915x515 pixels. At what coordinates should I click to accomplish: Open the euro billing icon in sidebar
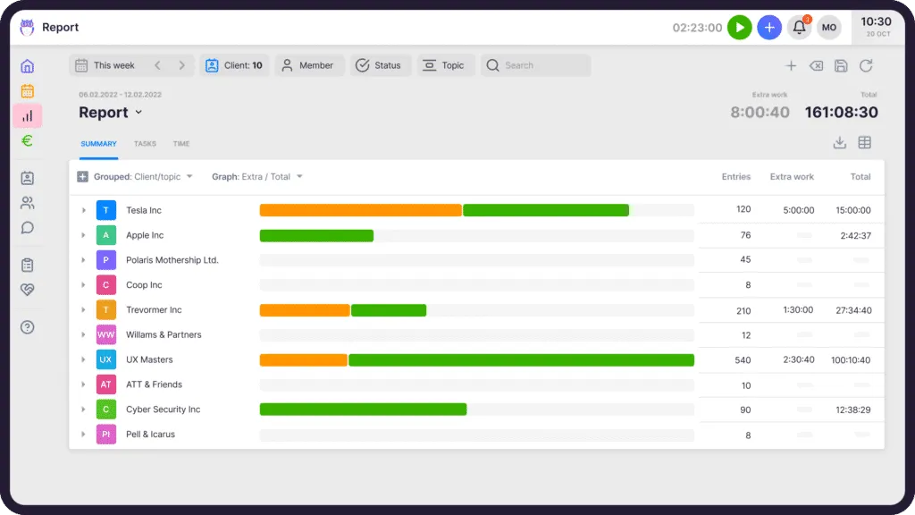coord(28,140)
